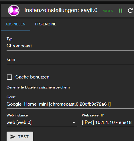Open the Gerät dropdown with Google_Home_mini
Viewport: 134px width, 141px height.
pos(70,104)
